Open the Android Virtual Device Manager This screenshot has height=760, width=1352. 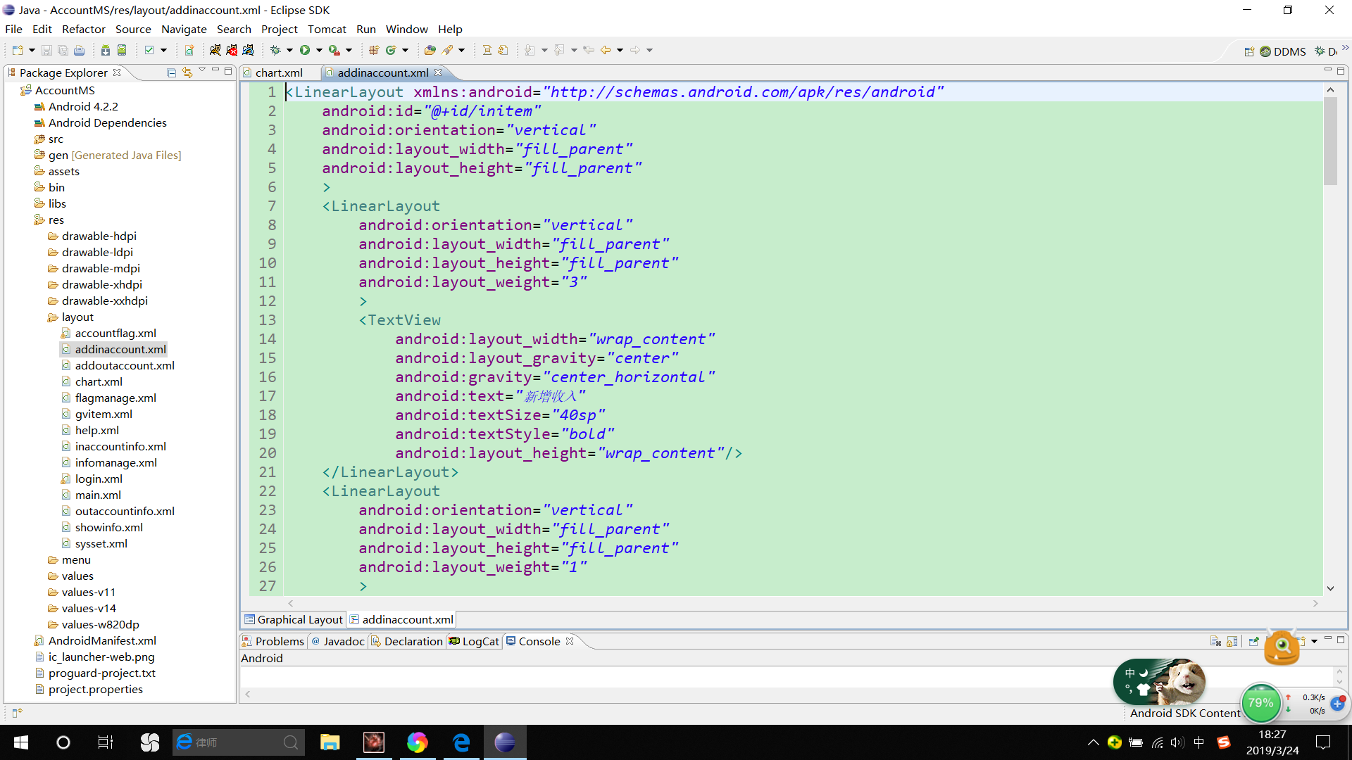[121, 49]
